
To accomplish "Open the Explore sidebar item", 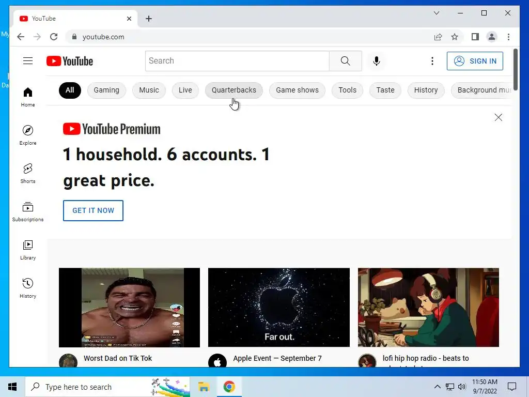I will 28,135.
